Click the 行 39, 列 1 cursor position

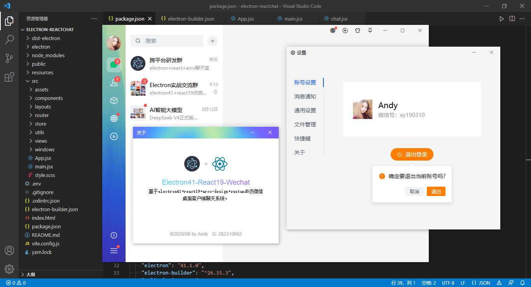click(x=403, y=283)
